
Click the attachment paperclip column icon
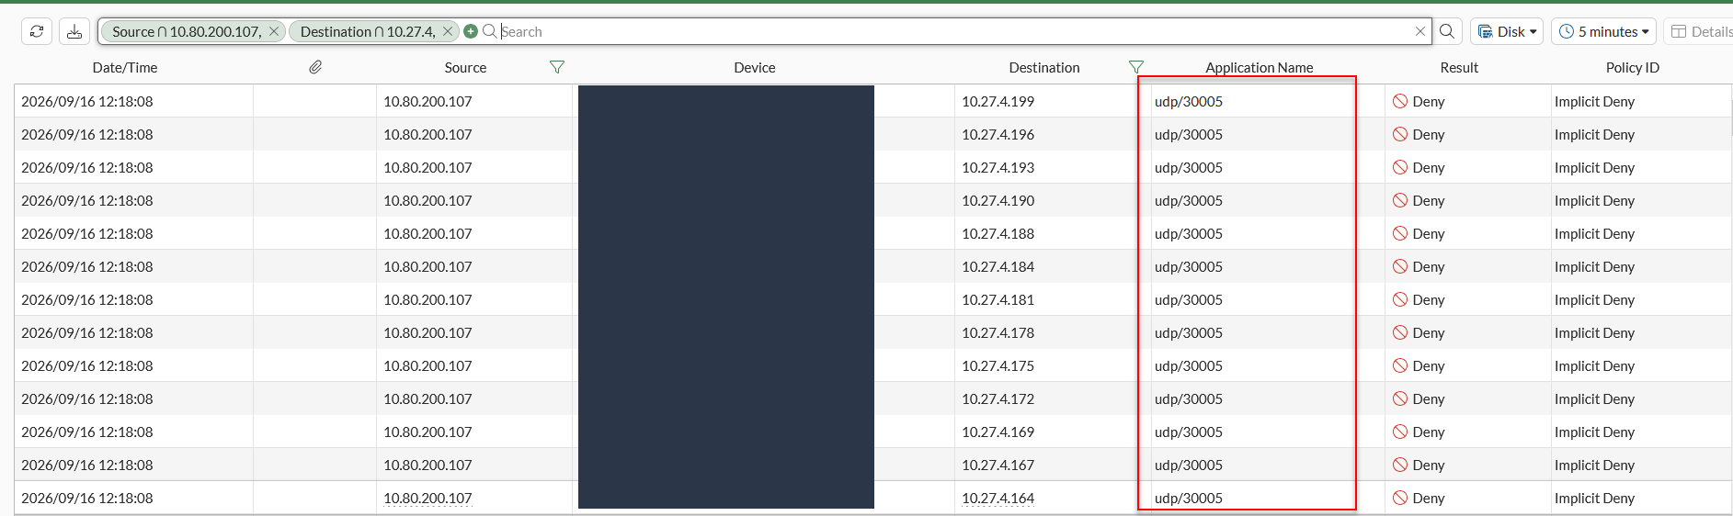coord(315,67)
